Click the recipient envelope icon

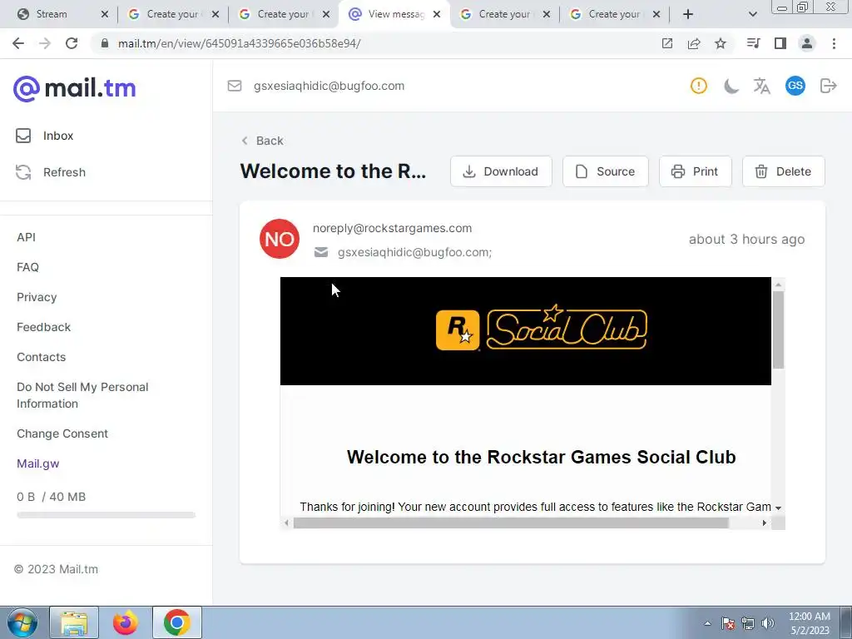[x=321, y=252]
